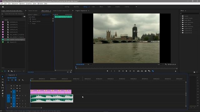
Task: Toggle insert sequences as nests
Action: (8, 80)
